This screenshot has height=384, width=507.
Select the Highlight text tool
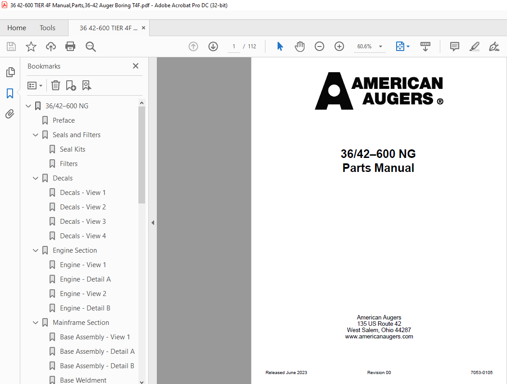click(475, 46)
